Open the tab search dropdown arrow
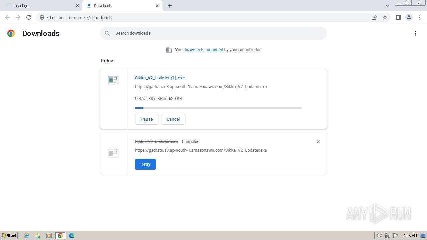 [x=387, y=6]
